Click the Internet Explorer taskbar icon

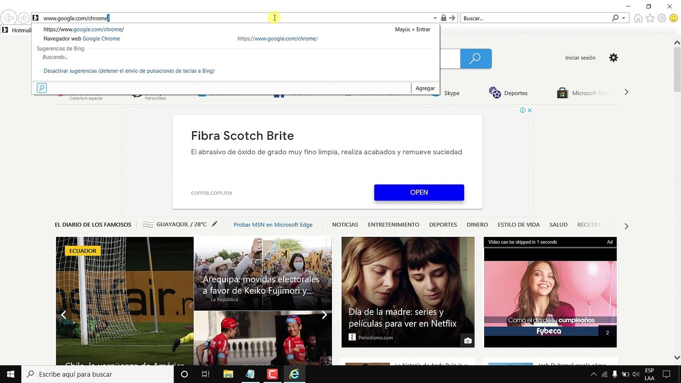294,374
